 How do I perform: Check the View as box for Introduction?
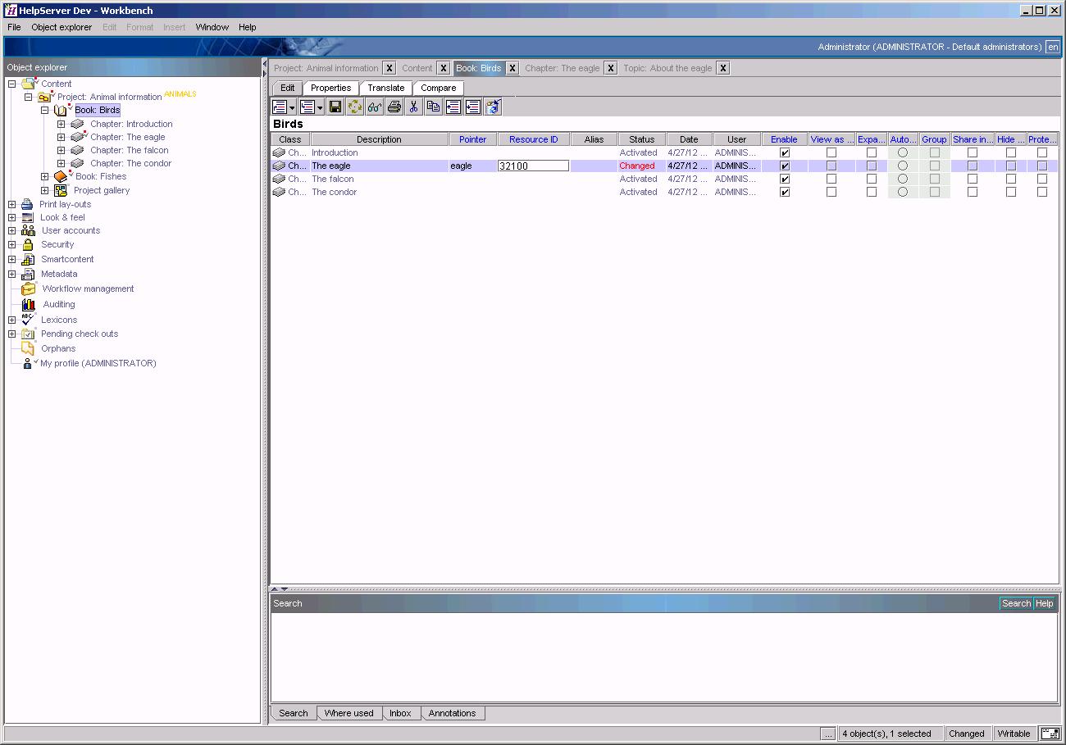pyautogui.click(x=831, y=152)
